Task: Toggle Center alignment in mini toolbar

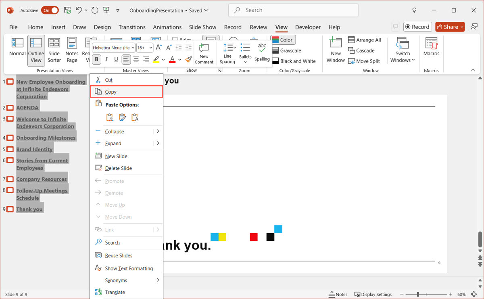Action: coord(136,59)
